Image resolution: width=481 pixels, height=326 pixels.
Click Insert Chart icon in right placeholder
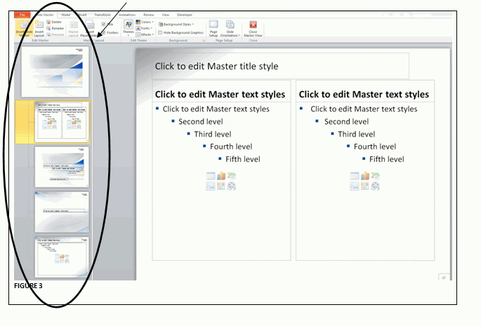click(x=365, y=176)
